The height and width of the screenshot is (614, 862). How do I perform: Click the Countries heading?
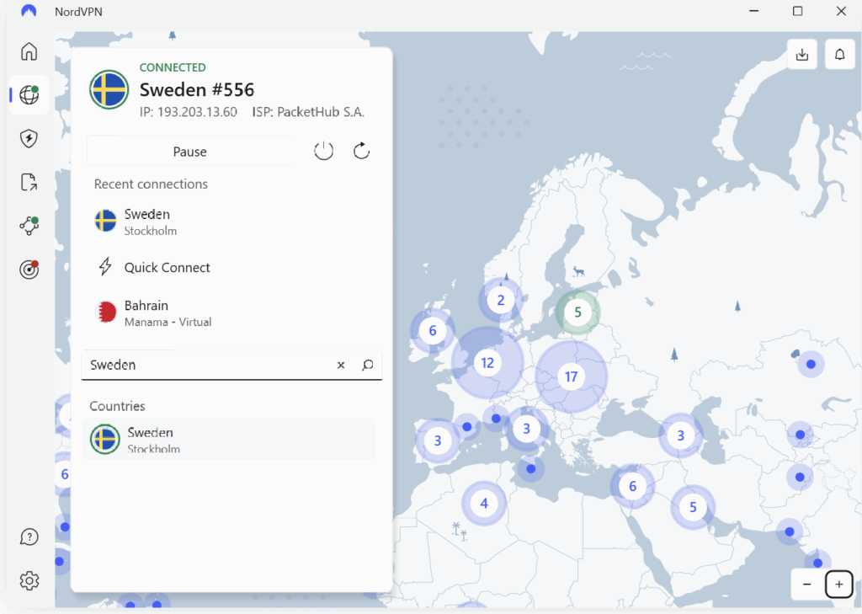coord(117,406)
